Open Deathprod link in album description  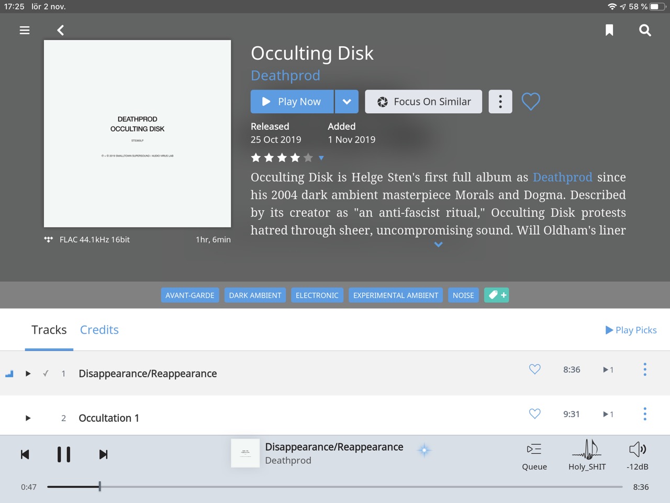coord(563,177)
